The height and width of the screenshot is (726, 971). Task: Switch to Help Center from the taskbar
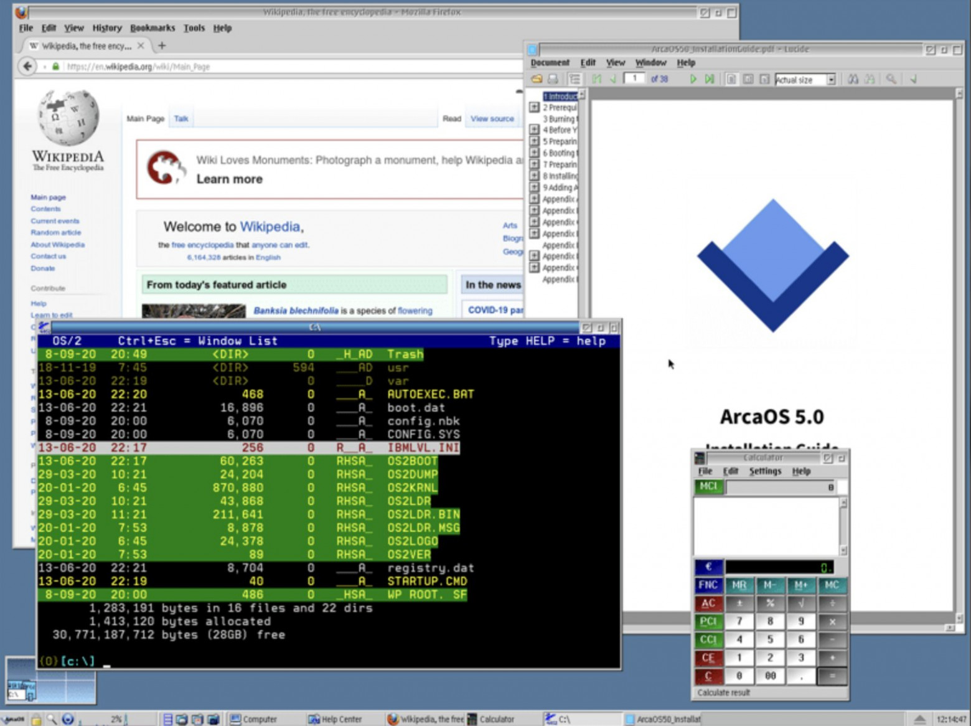[x=335, y=719]
